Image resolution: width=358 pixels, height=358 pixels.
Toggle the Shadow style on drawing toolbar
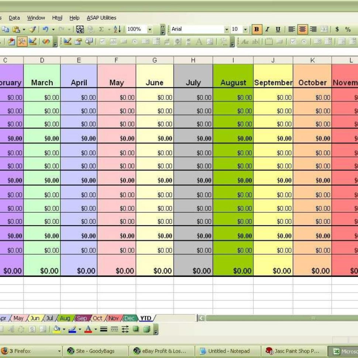[x=136, y=329]
